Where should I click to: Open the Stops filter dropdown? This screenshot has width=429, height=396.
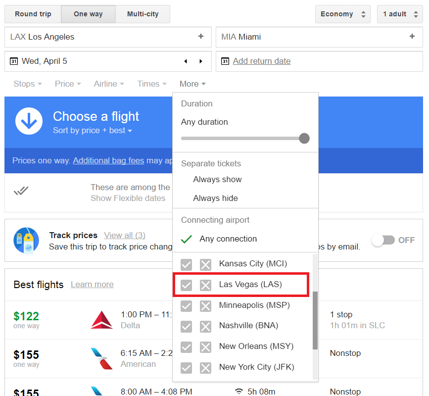pos(28,84)
